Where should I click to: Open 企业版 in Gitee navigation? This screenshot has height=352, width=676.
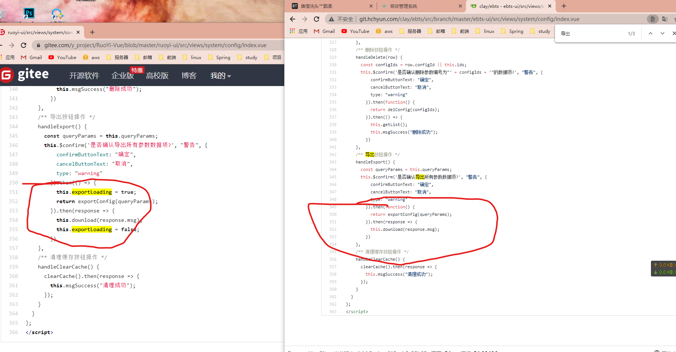click(122, 76)
